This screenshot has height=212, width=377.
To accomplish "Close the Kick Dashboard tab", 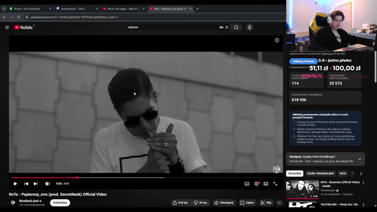I will click(50, 9).
